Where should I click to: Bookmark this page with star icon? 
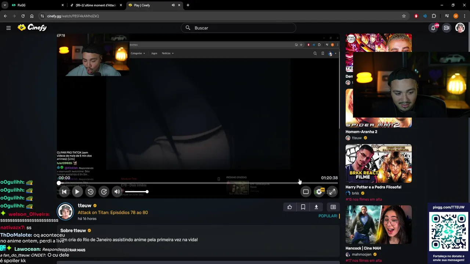click(404, 16)
